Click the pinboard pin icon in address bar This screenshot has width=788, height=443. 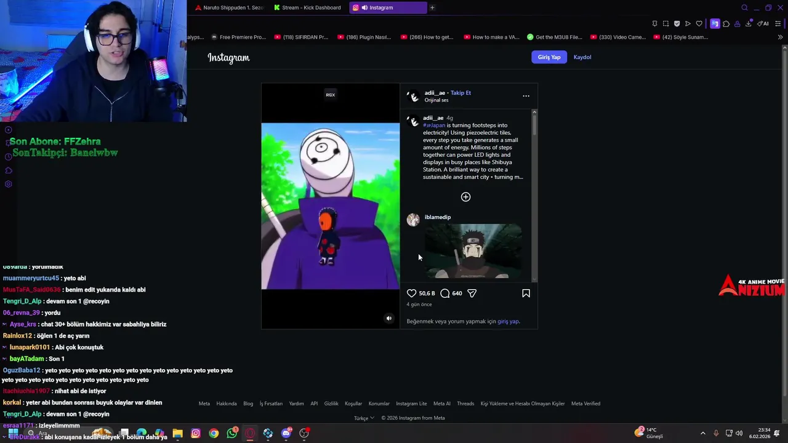654,23
